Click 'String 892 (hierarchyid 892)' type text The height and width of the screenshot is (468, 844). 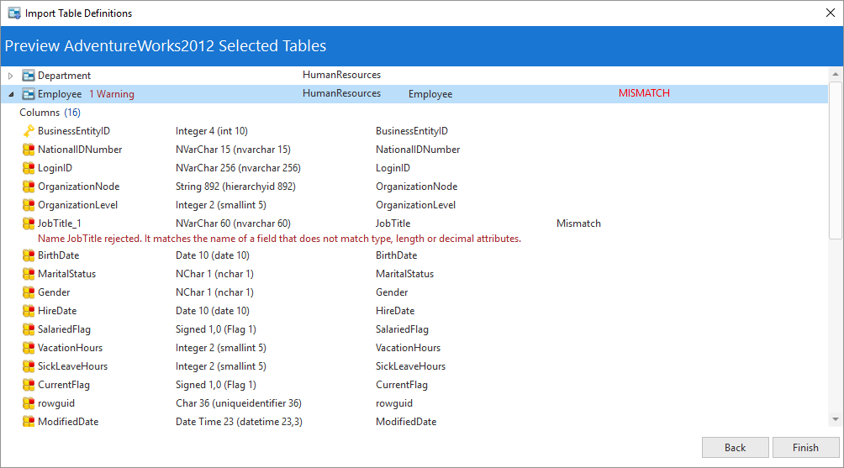[235, 187]
